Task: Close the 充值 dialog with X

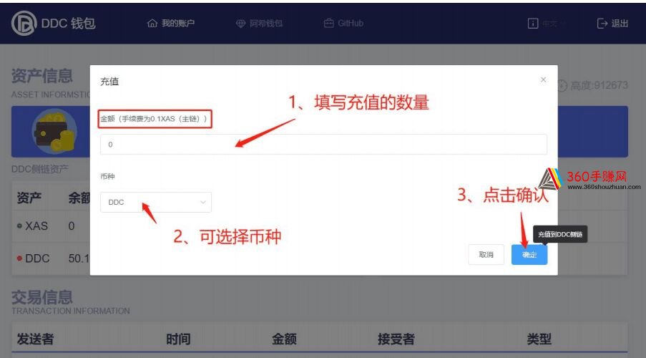Action: coord(544,79)
